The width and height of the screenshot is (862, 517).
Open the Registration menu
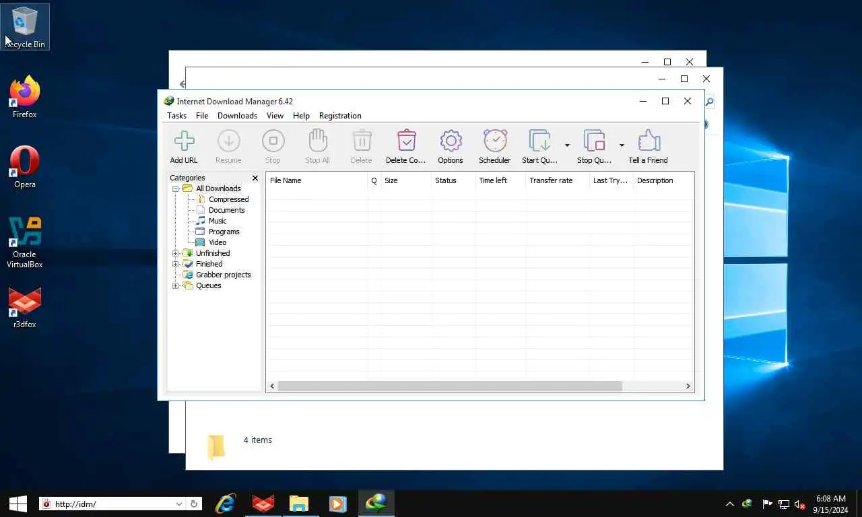pos(340,116)
